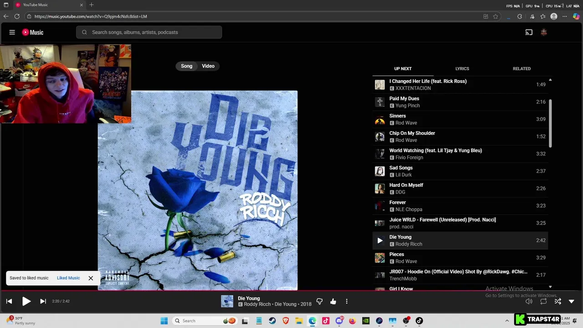This screenshot has width=583, height=328.
Task: Dislike the current song
Action: (x=319, y=301)
